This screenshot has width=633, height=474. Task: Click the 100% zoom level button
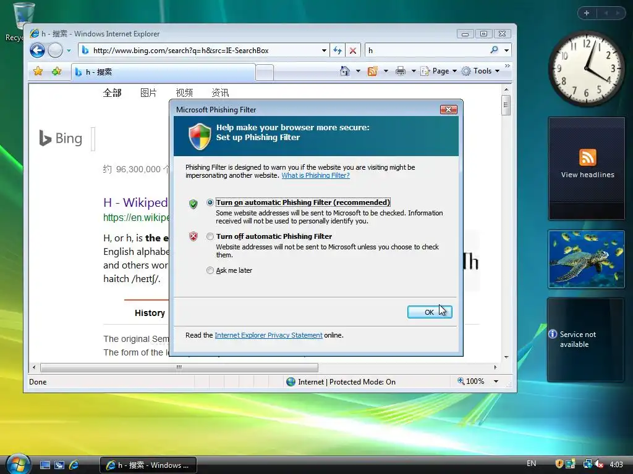[470, 381]
